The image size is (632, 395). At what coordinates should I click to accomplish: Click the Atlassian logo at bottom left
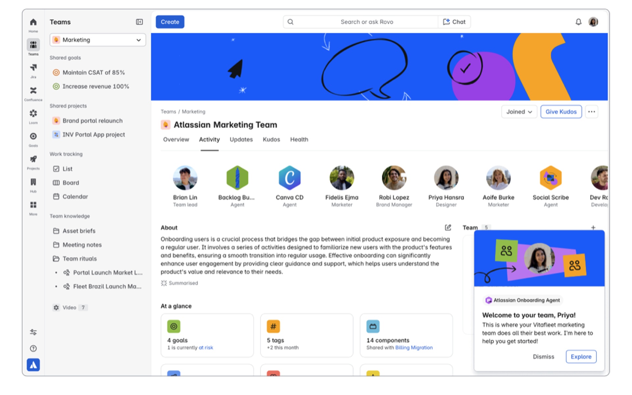coord(33,365)
